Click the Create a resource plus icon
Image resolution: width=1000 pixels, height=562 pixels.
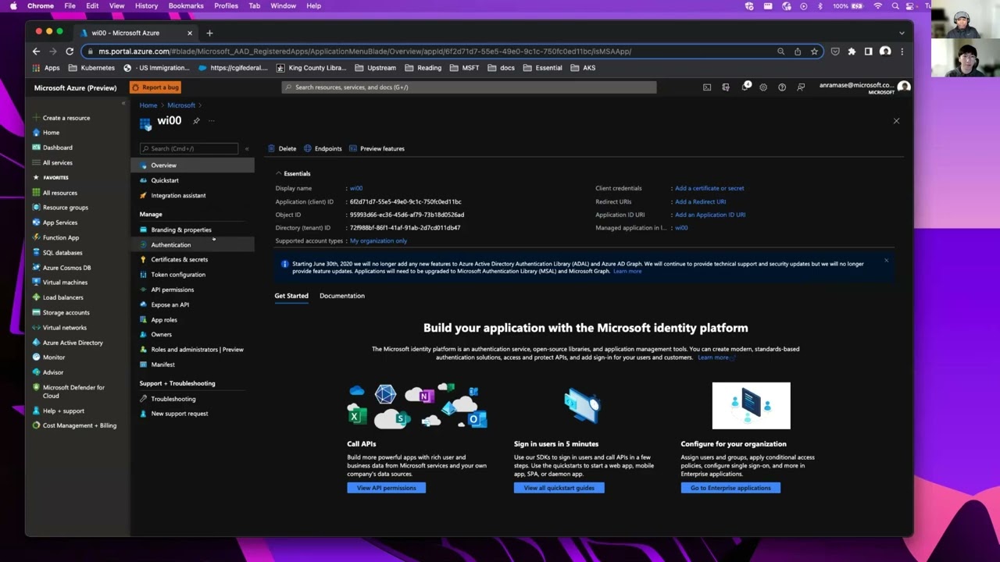point(36,118)
